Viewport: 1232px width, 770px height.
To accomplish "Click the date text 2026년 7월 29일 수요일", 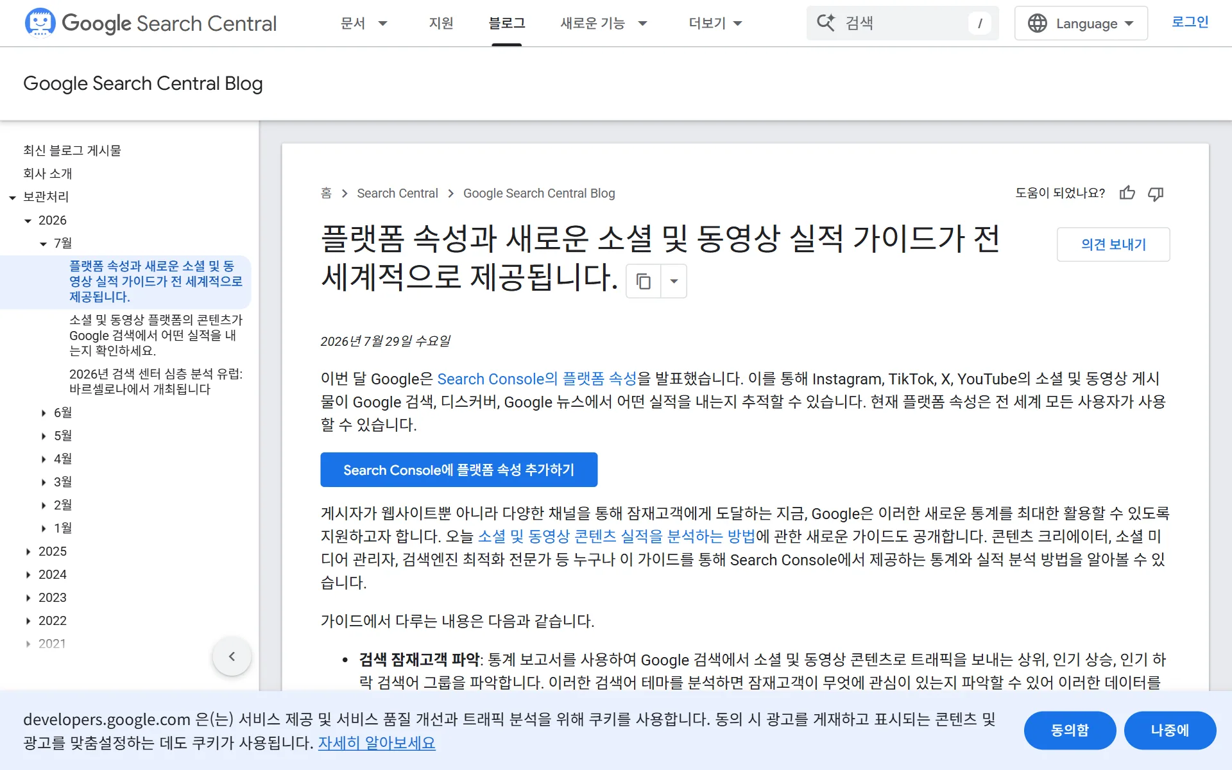I will coord(386,341).
